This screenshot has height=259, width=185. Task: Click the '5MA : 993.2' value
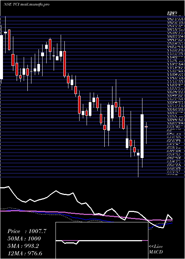[23, 246]
